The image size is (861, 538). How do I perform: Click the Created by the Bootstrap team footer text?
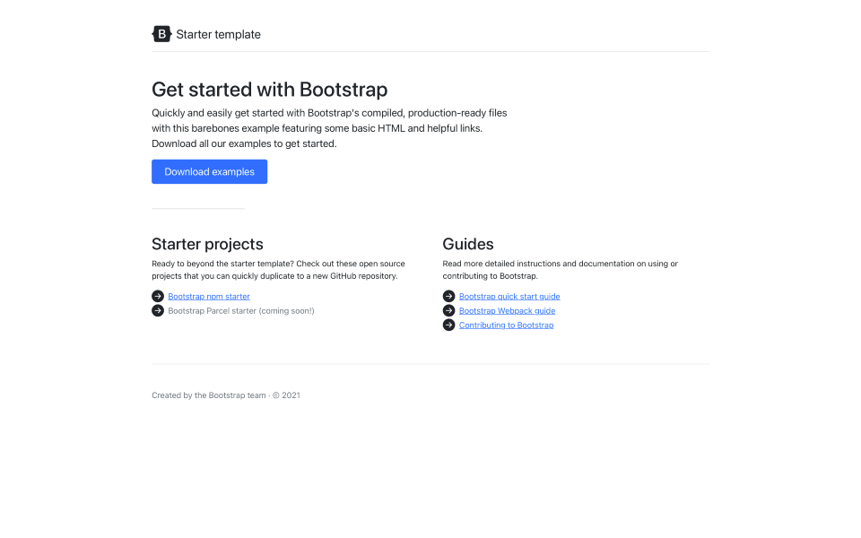point(208,395)
